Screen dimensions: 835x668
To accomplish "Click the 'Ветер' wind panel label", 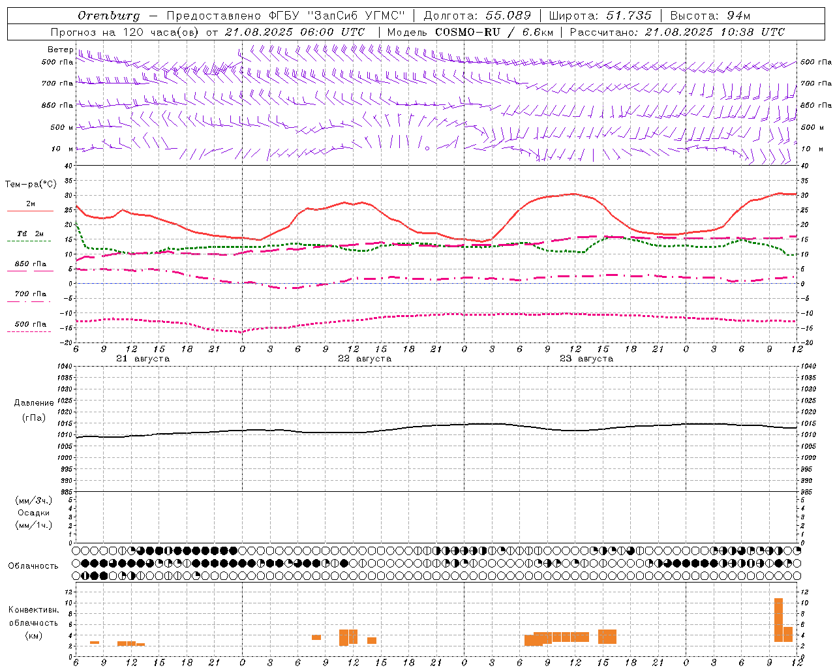I will coord(60,50).
